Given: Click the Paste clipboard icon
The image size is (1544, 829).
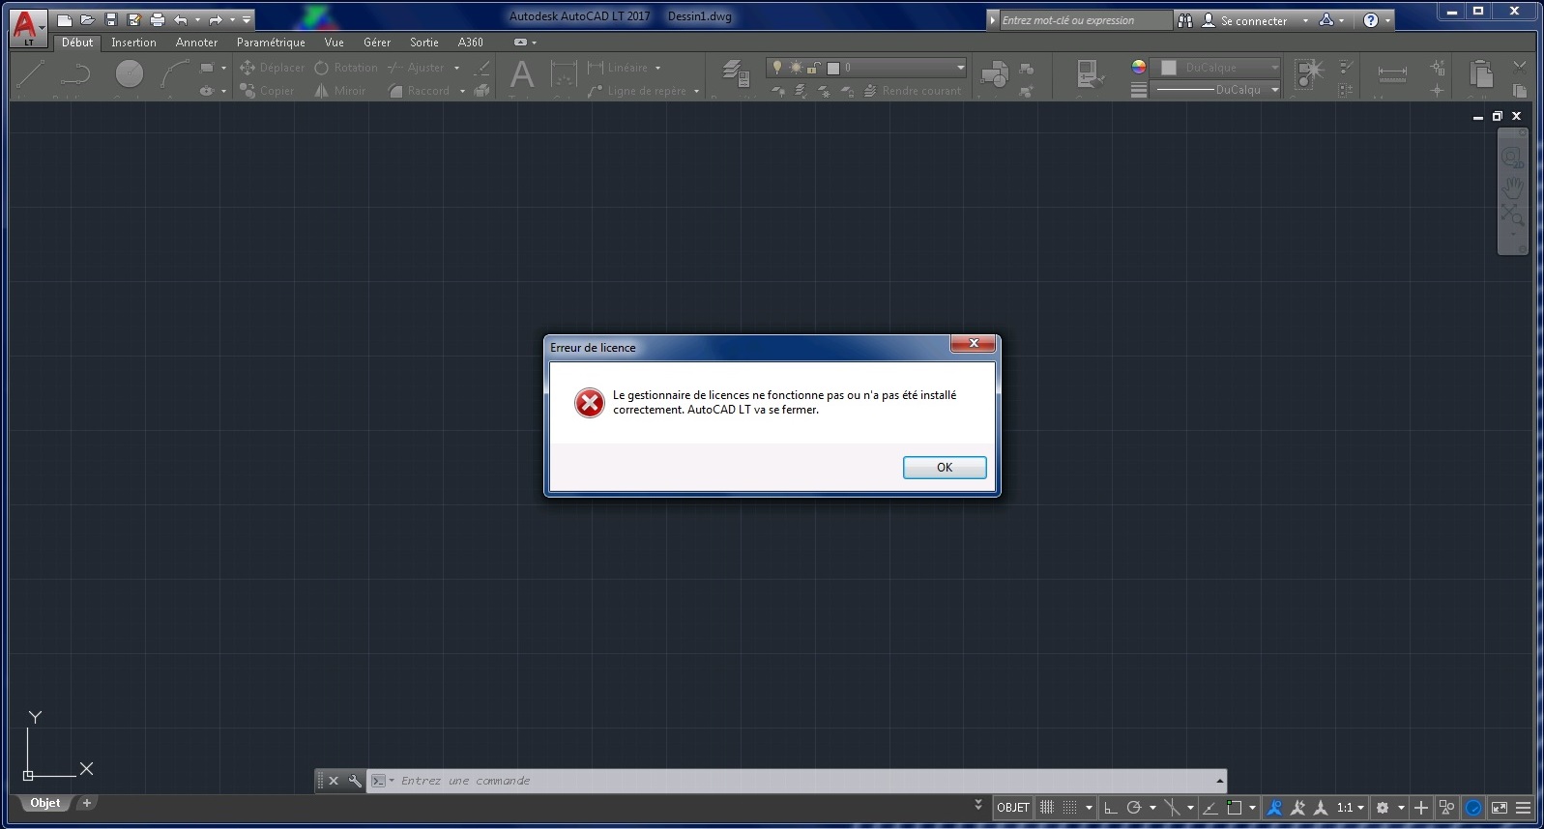Looking at the screenshot, I should [x=1480, y=73].
